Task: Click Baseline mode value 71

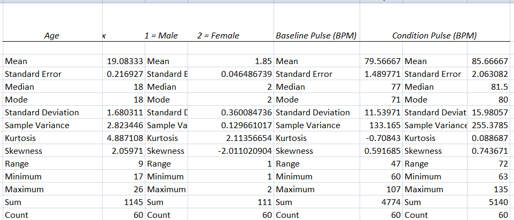Action: coord(396,99)
